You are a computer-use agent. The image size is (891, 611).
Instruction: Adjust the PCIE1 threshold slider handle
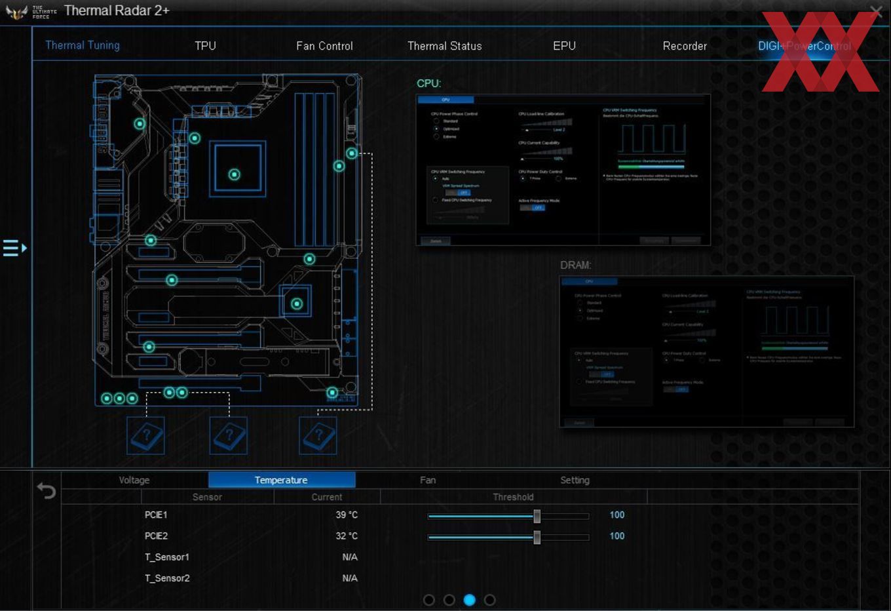537,516
